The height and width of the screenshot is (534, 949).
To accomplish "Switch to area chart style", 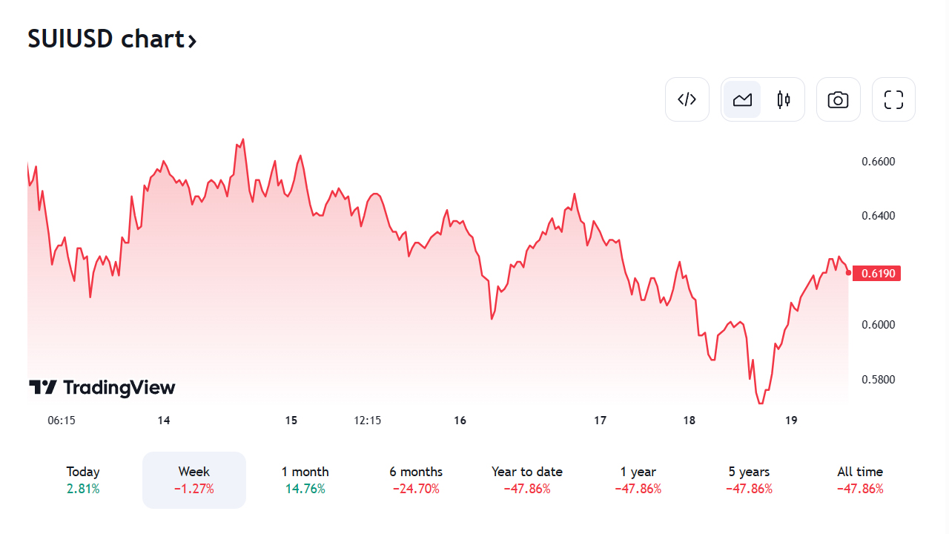I will [742, 99].
